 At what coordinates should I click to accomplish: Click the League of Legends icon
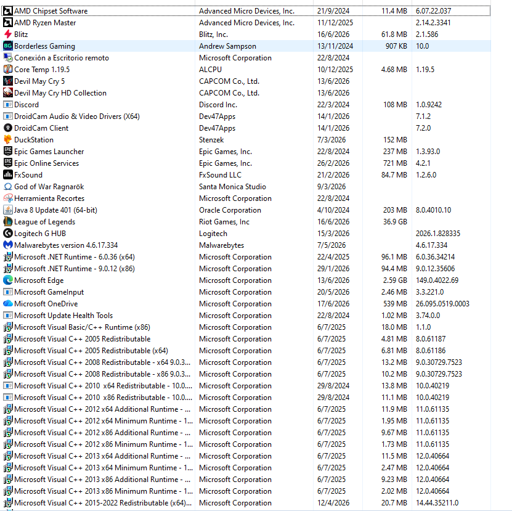click(8, 222)
